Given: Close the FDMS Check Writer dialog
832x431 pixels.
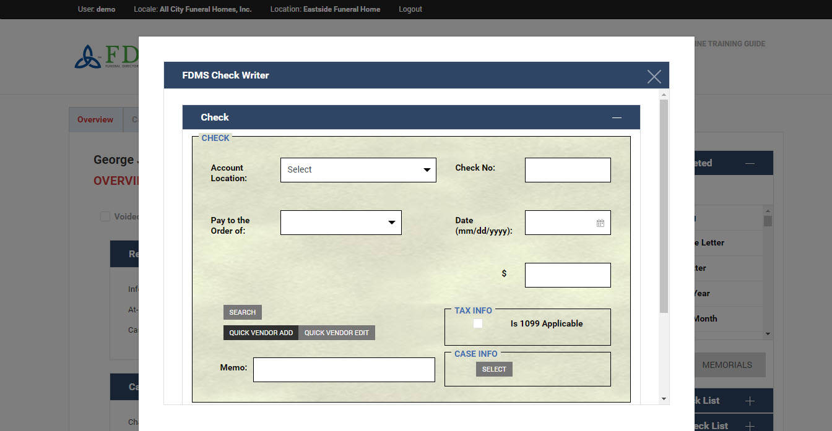Looking at the screenshot, I should pyautogui.click(x=654, y=76).
